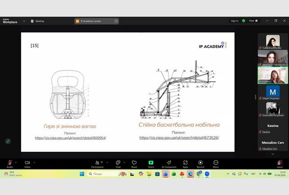The image size is (289, 195).
Task: Select the Каміла participant tile
Action: (x=273, y=126)
